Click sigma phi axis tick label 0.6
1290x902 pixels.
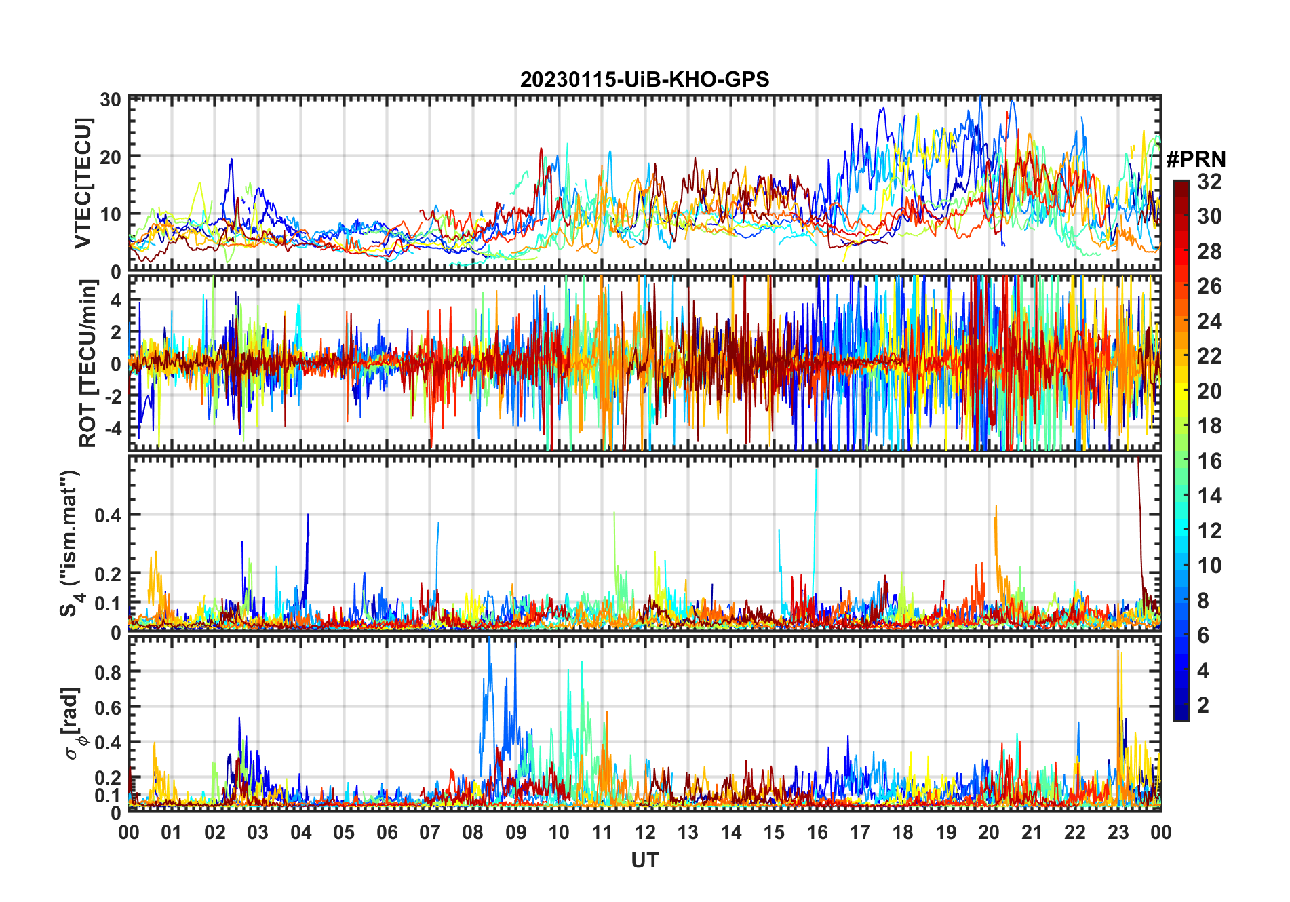[108, 707]
